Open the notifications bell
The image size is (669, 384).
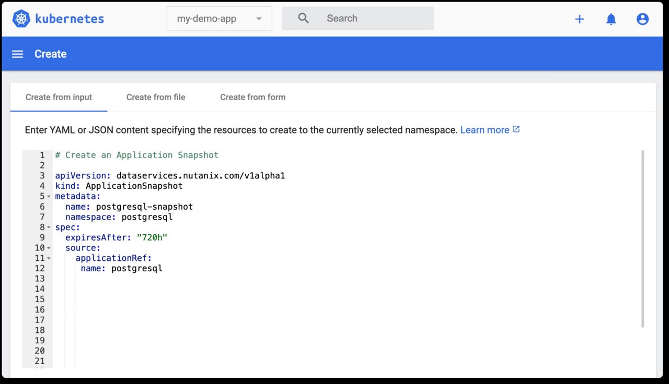(x=610, y=19)
